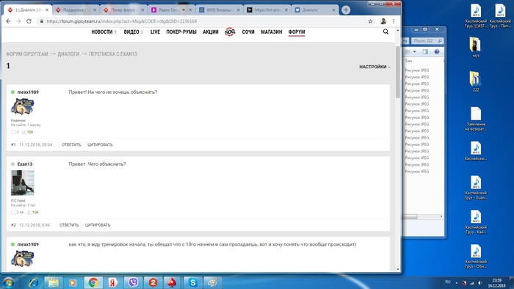Open Windows Explorer folder taskbar icon
This screenshot has width=514, height=289.
[x=53, y=282]
